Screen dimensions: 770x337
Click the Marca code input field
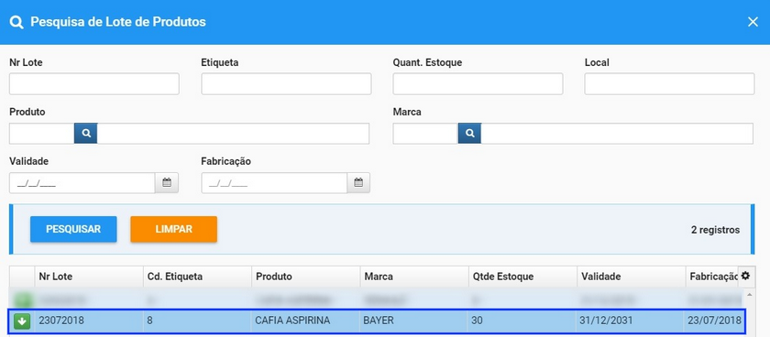tap(425, 134)
